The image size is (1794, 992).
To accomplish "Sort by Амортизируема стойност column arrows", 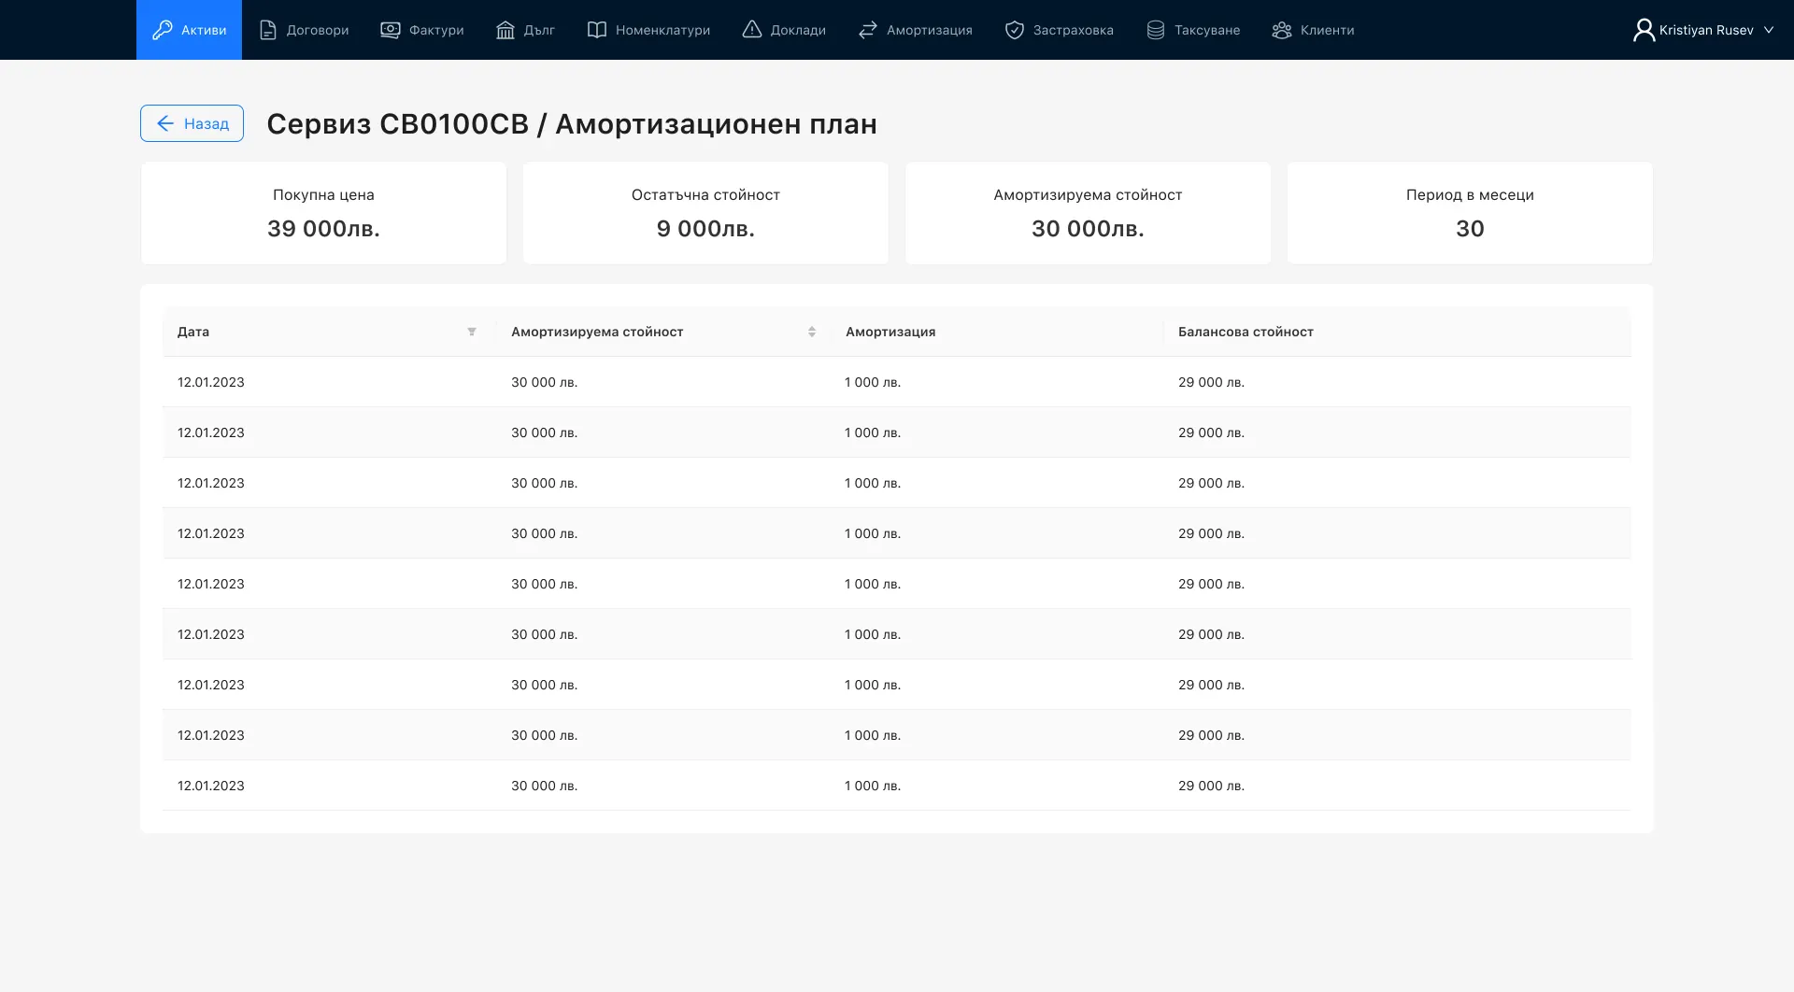I will click(x=812, y=332).
